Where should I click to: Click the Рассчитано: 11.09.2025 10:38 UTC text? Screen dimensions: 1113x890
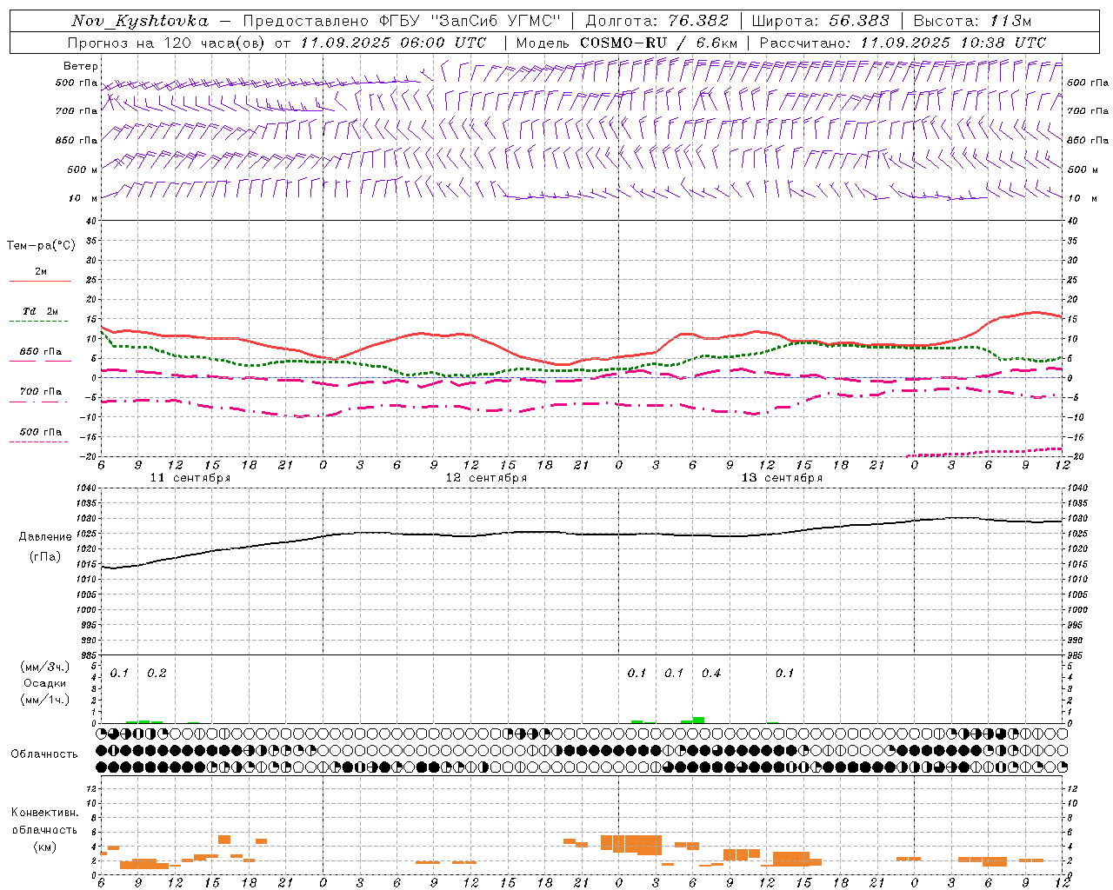pyautogui.click(x=903, y=43)
